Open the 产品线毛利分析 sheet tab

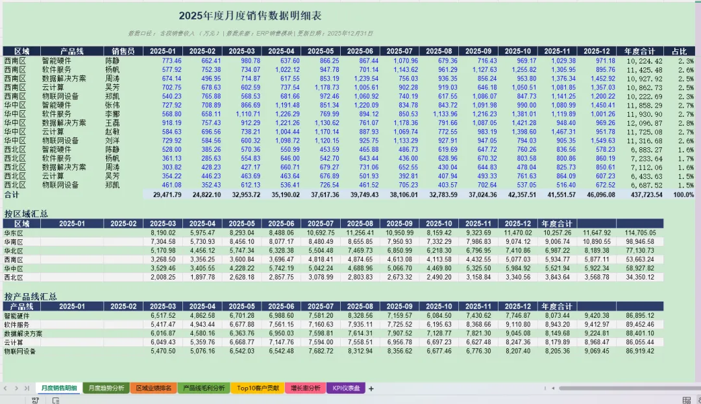tap(204, 388)
